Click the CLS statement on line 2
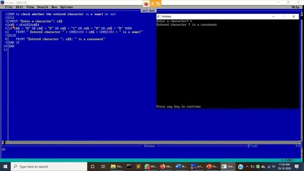This screenshot has width=304, height=171. pyautogui.click(x=11, y=18)
